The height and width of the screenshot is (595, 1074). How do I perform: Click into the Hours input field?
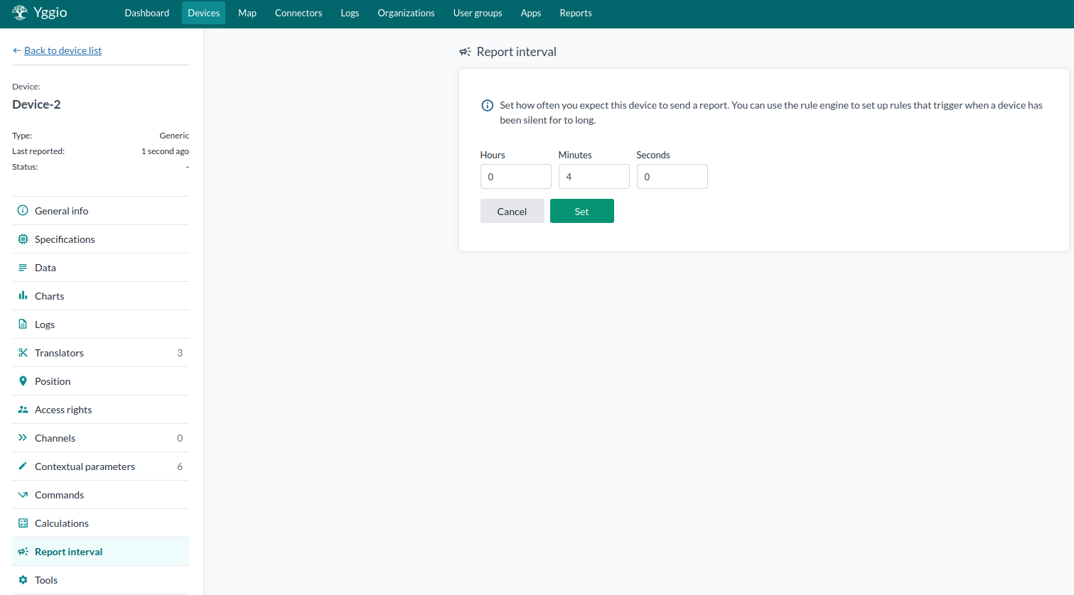(515, 177)
